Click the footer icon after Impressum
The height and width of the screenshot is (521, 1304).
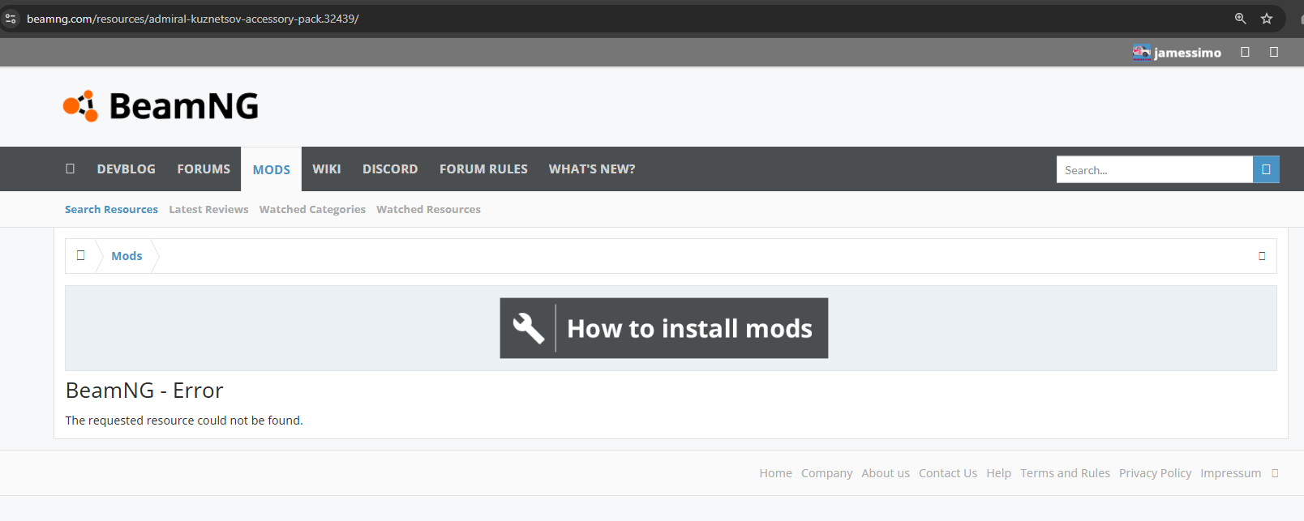pos(1275,473)
